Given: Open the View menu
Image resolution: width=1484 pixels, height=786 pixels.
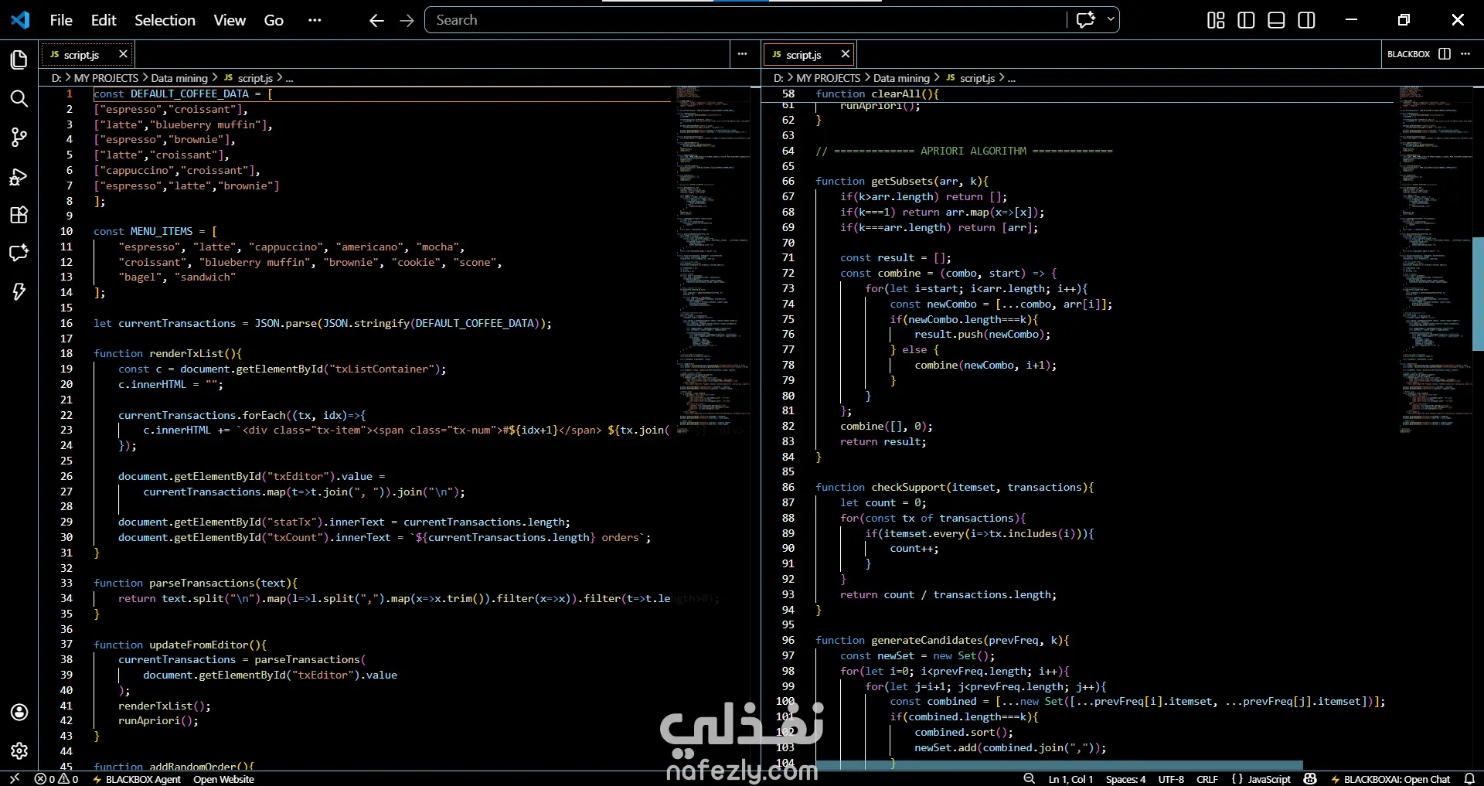Looking at the screenshot, I should click(230, 20).
